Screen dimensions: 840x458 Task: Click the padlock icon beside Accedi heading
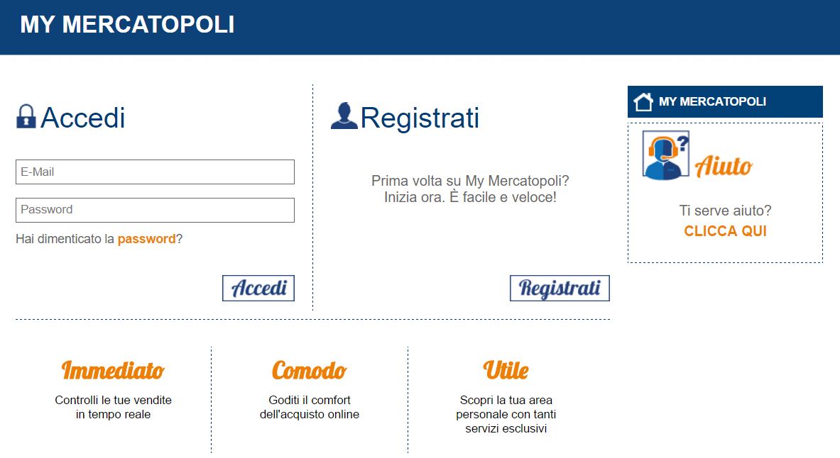point(26,117)
